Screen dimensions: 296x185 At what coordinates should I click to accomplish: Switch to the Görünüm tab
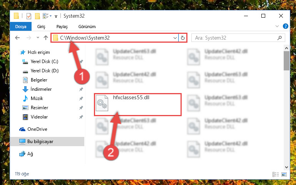87,27
